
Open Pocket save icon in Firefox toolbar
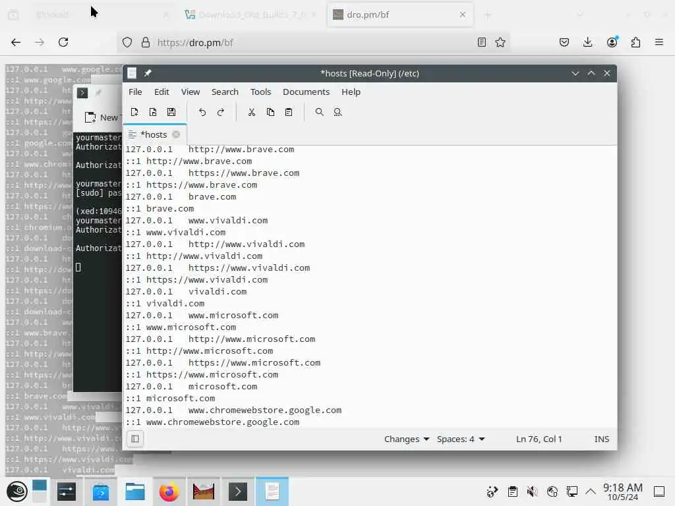coord(564,42)
